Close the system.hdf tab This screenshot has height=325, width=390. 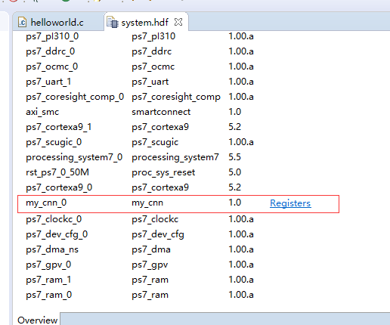178,22
